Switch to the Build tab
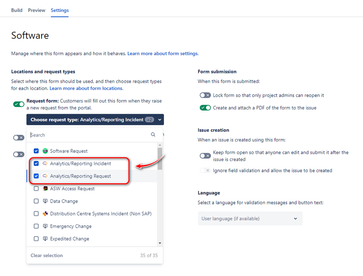Screen dimensions: 363x276 [17, 10]
